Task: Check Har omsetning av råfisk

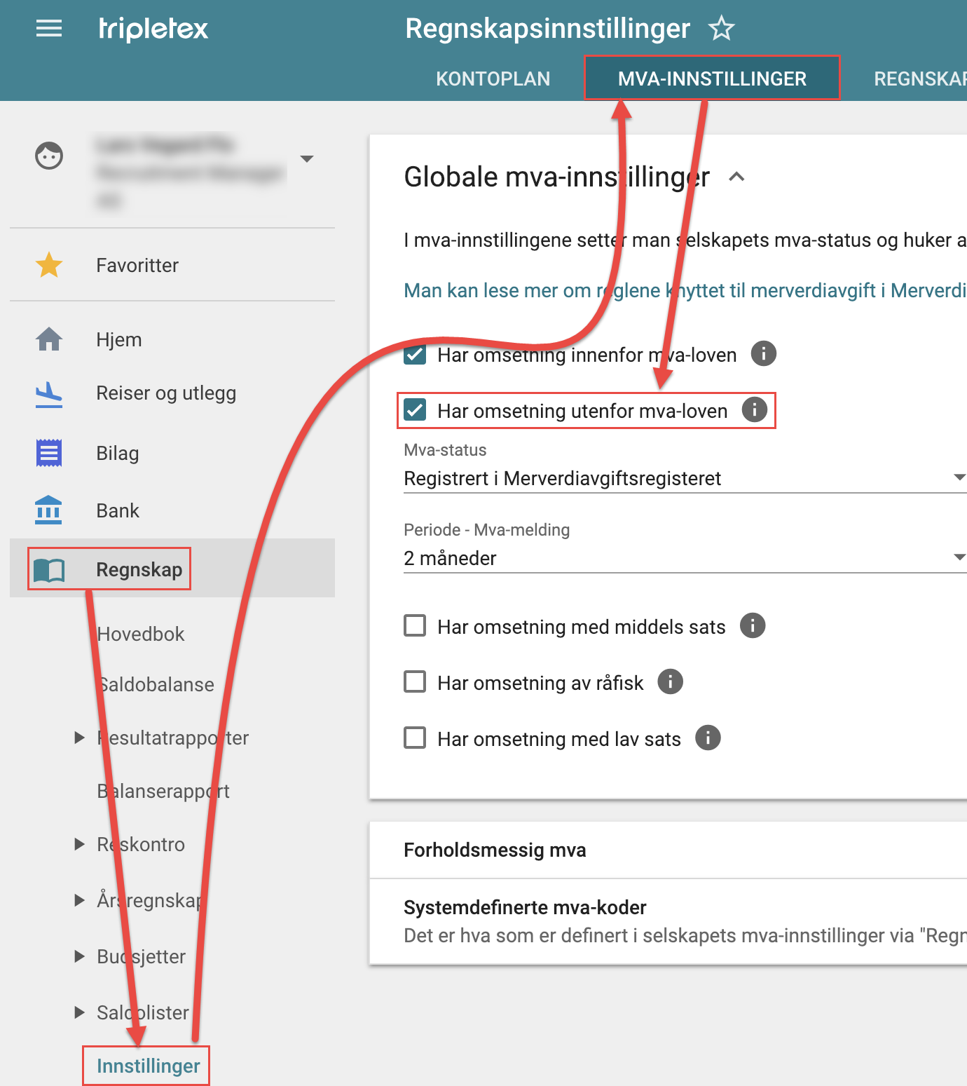Action: coord(416,681)
